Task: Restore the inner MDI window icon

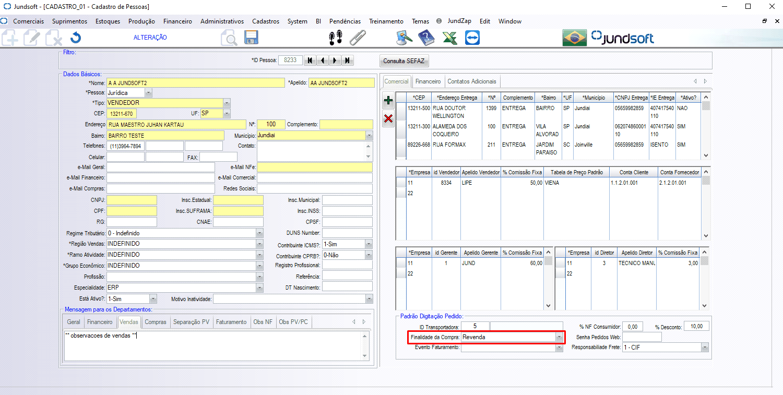Action: click(x=765, y=21)
